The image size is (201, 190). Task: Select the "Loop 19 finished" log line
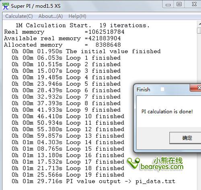pos(68,175)
